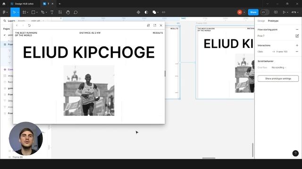Open the libraries book icon
Viewport: 302px width, 169px height.
pyautogui.click(x=276, y=12)
